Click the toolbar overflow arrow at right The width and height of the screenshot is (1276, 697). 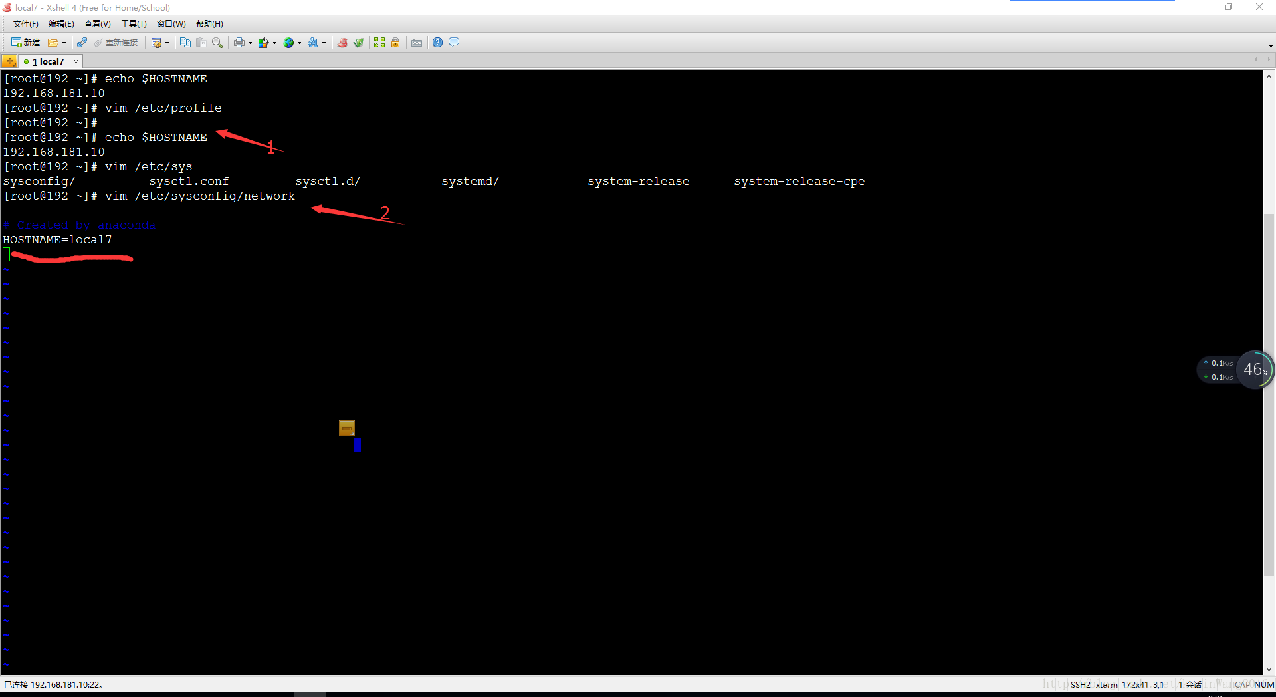coord(1270,46)
